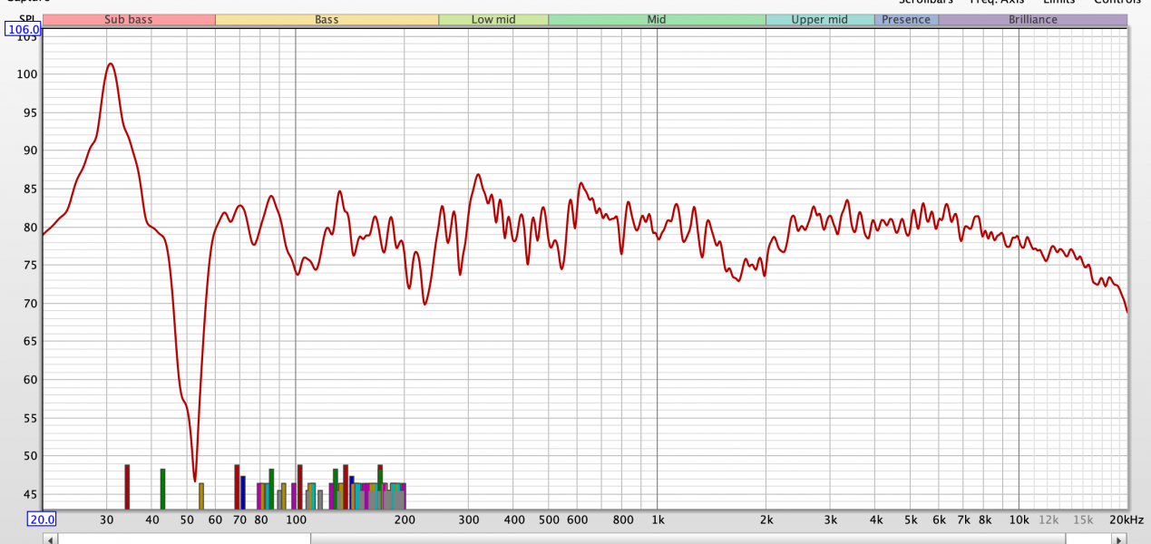
Task: Click the Sub bass frequency band label
Action: coord(129,20)
